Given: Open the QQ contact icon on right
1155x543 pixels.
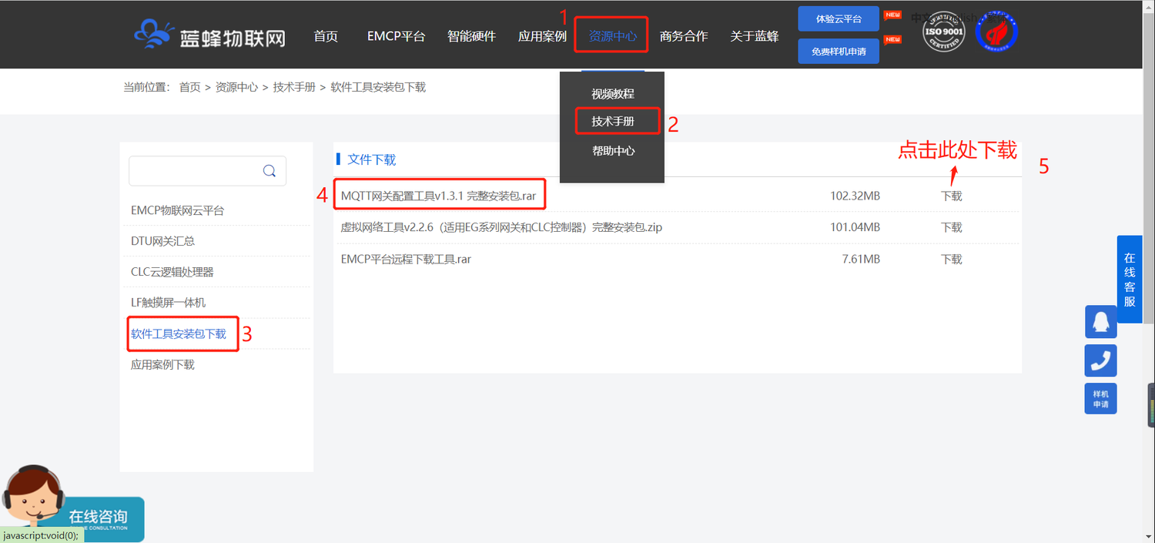Looking at the screenshot, I should click(x=1101, y=322).
